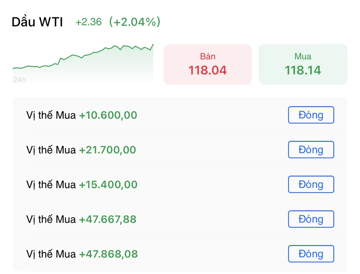This screenshot has width=360, height=274.
Task: Click the (+2.04%) percent change label
Action: tap(135, 22)
